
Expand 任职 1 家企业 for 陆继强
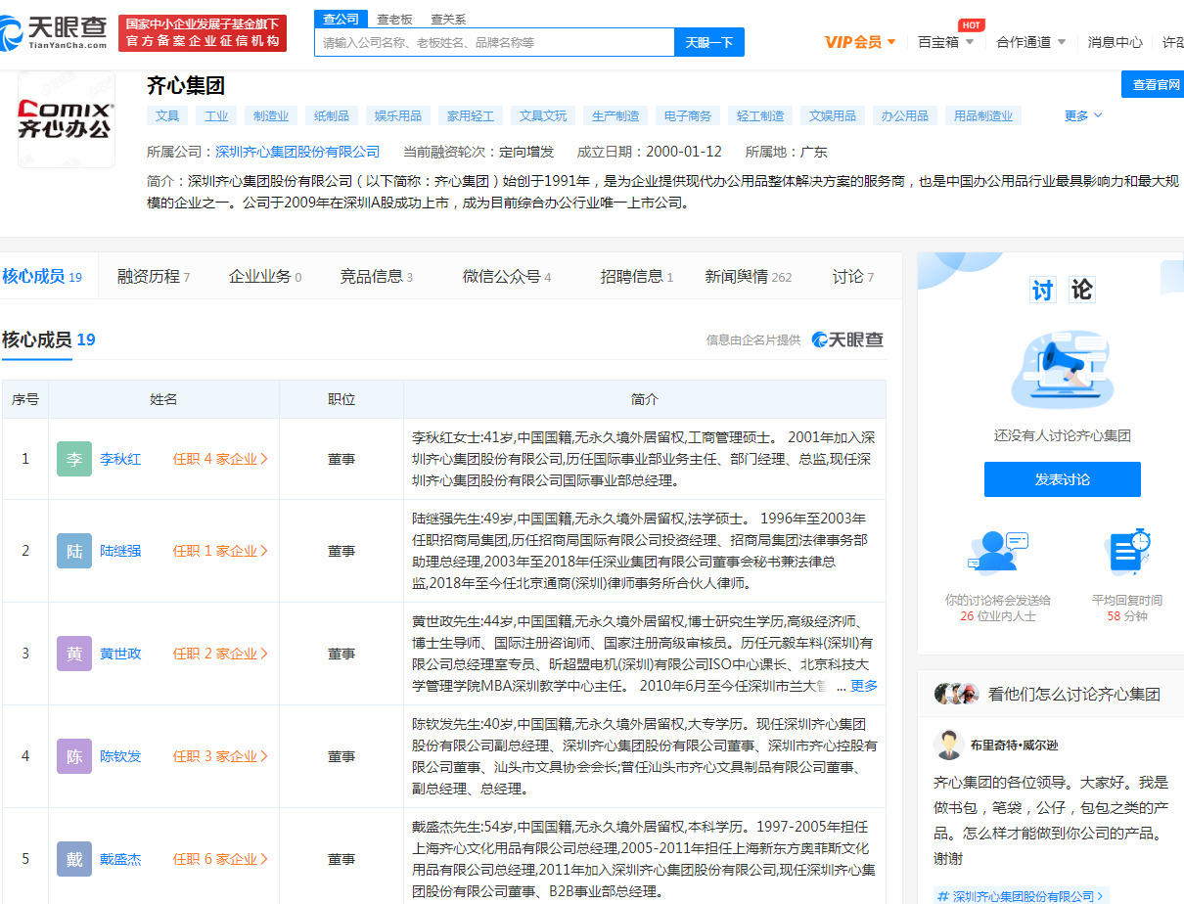[x=220, y=551]
